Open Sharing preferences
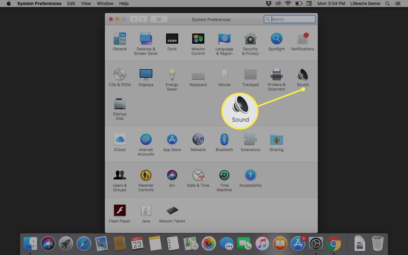Viewport: 408px width, 255px height. 277,142
